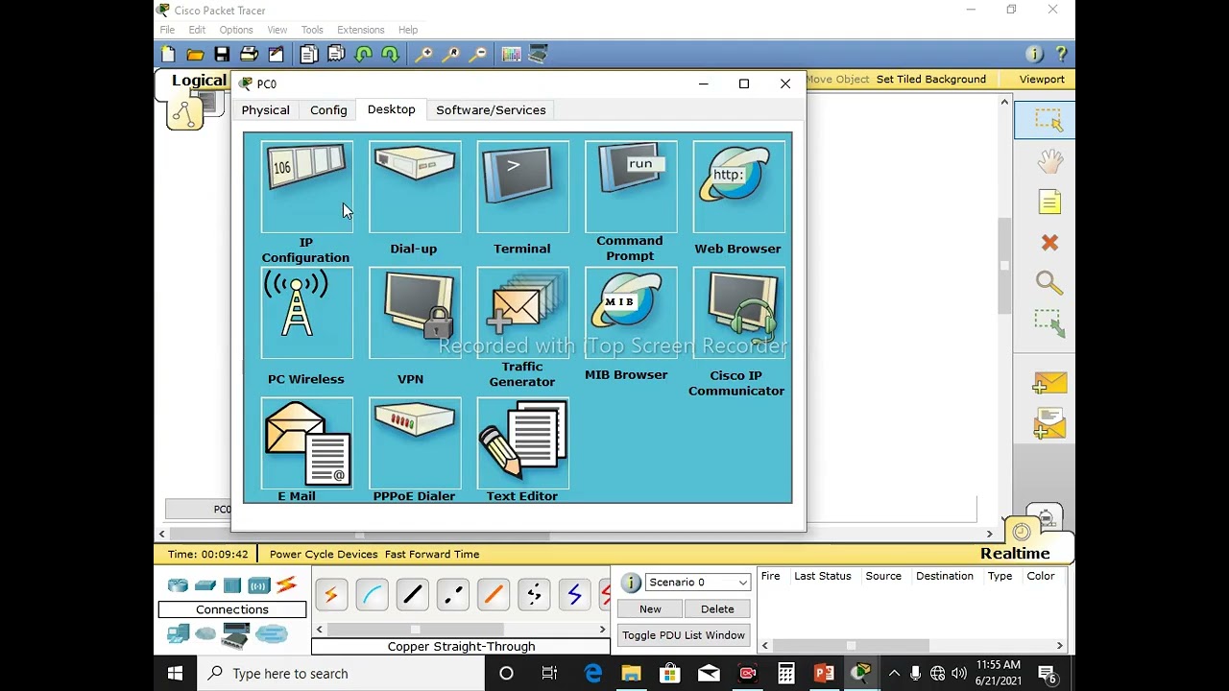Screen dimensions: 1229x691
Task: Open the Software/Services tab
Action: point(491,110)
